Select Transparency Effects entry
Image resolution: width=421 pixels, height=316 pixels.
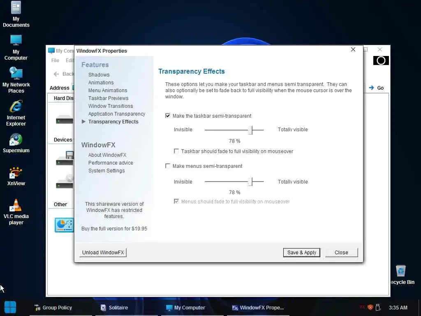(x=113, y=121)
